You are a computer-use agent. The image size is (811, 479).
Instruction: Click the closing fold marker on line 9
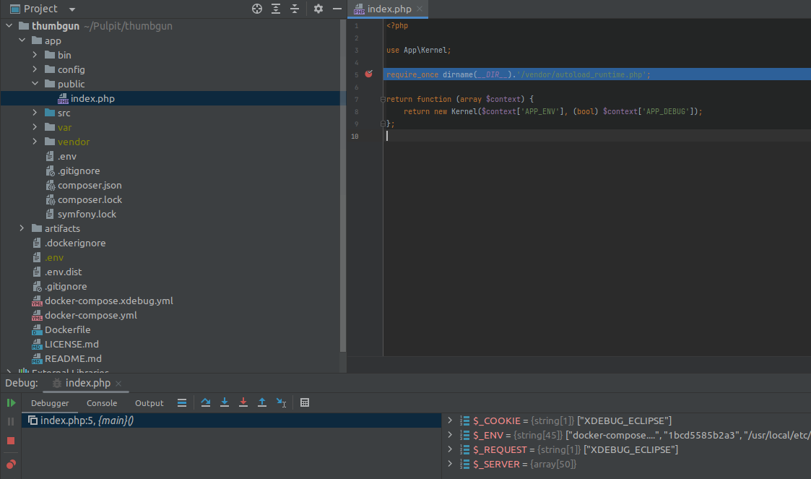pos(383,124)
